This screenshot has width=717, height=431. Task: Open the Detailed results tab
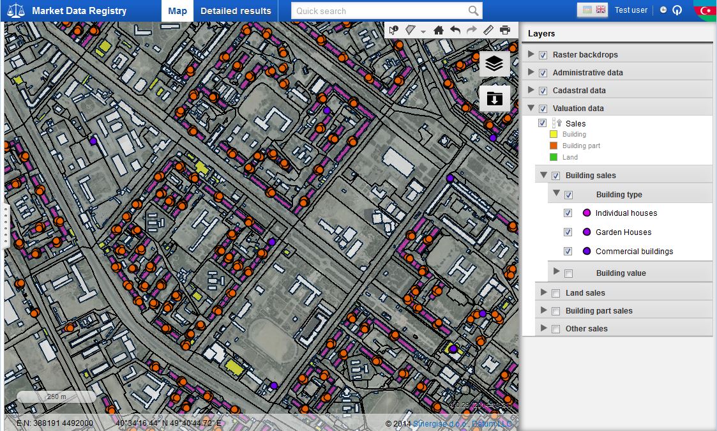coord(236,11)
